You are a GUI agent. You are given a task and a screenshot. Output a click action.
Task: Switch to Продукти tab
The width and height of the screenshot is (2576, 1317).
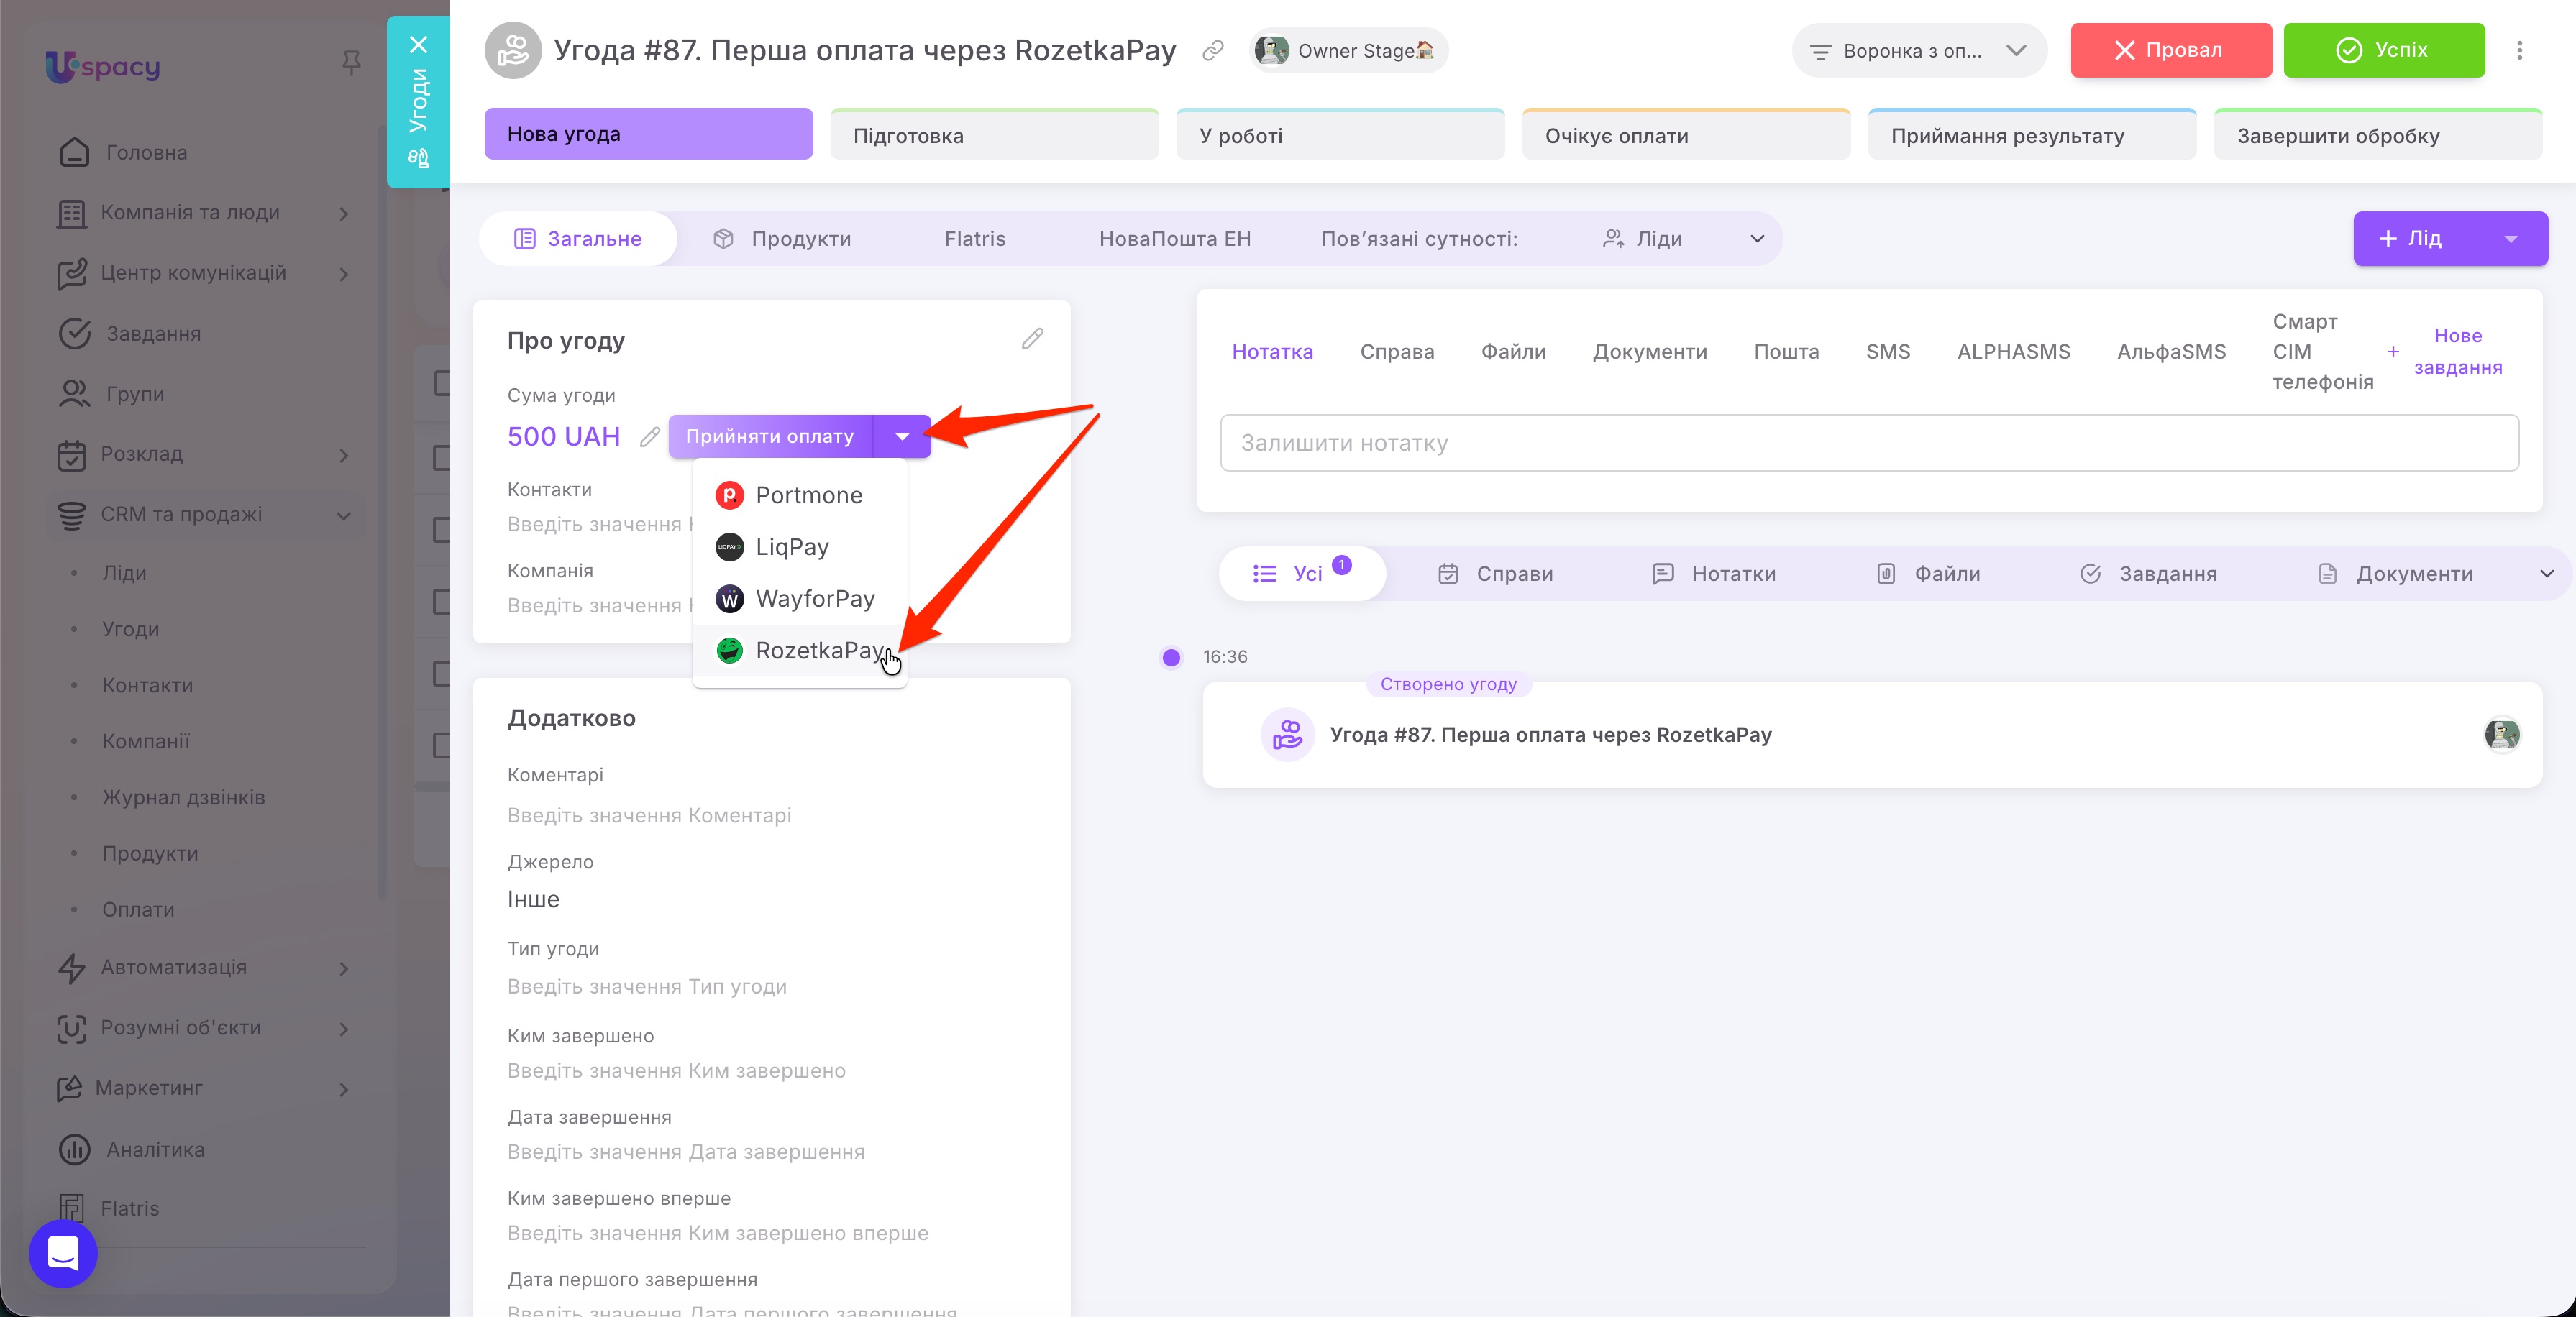(x=782, y=239)
